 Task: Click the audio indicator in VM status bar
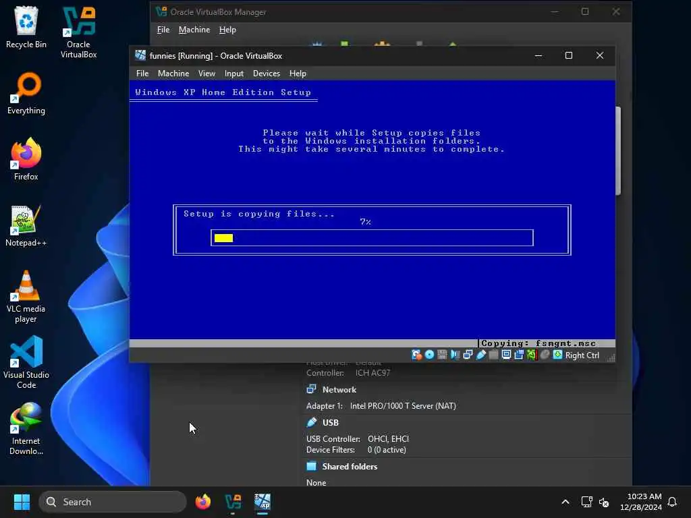(455, 355)
